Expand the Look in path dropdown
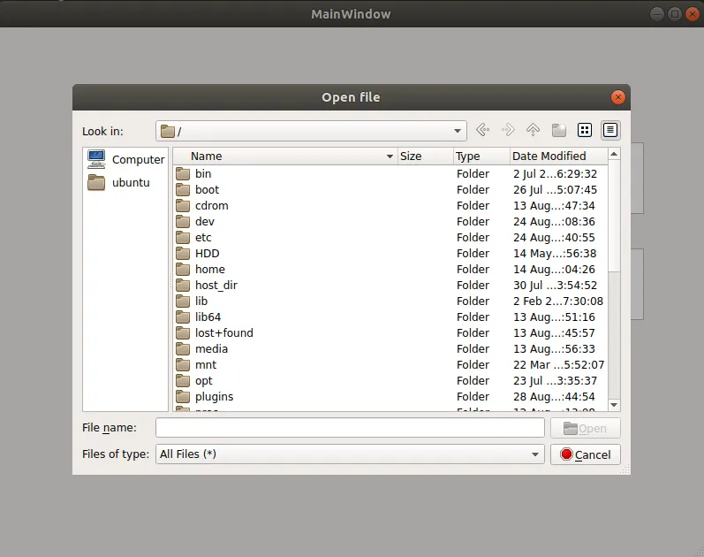 pos(458,131)
